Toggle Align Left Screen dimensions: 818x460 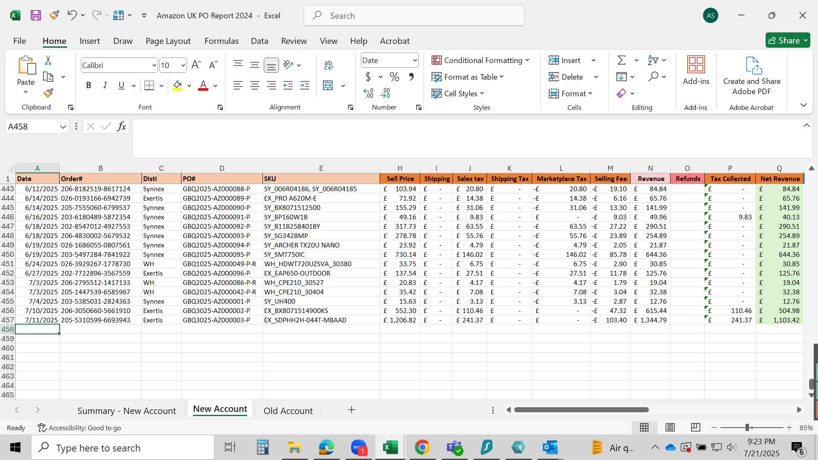click(x=238, y=86)
